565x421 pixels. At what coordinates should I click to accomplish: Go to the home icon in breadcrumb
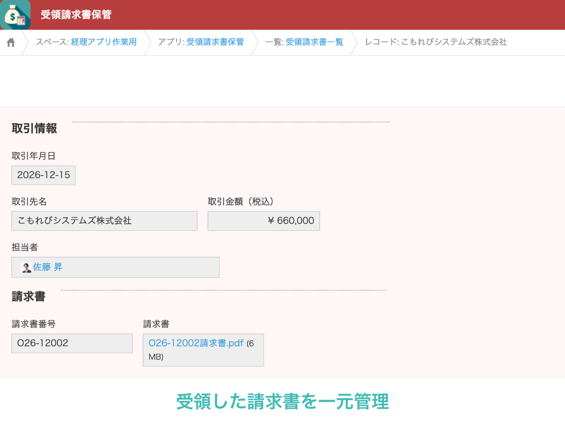point(11,42)
